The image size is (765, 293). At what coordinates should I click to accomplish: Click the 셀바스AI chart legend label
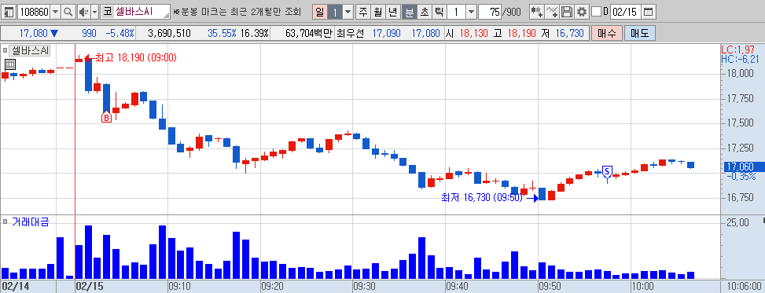[28, 50]
